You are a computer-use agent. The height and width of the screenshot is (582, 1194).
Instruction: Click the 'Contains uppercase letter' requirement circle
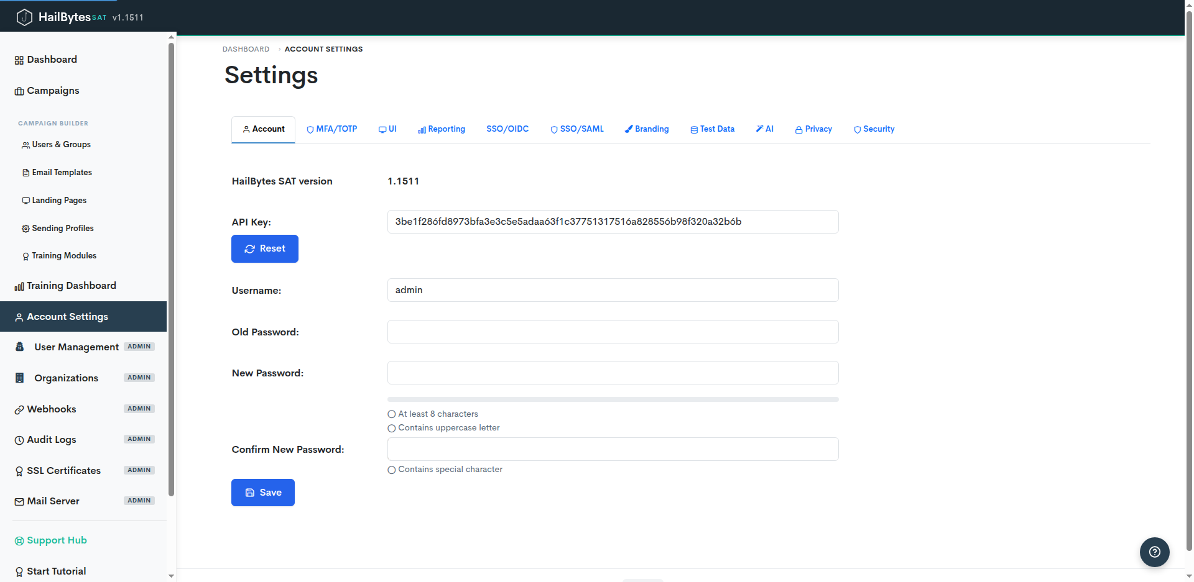(392, 428)
